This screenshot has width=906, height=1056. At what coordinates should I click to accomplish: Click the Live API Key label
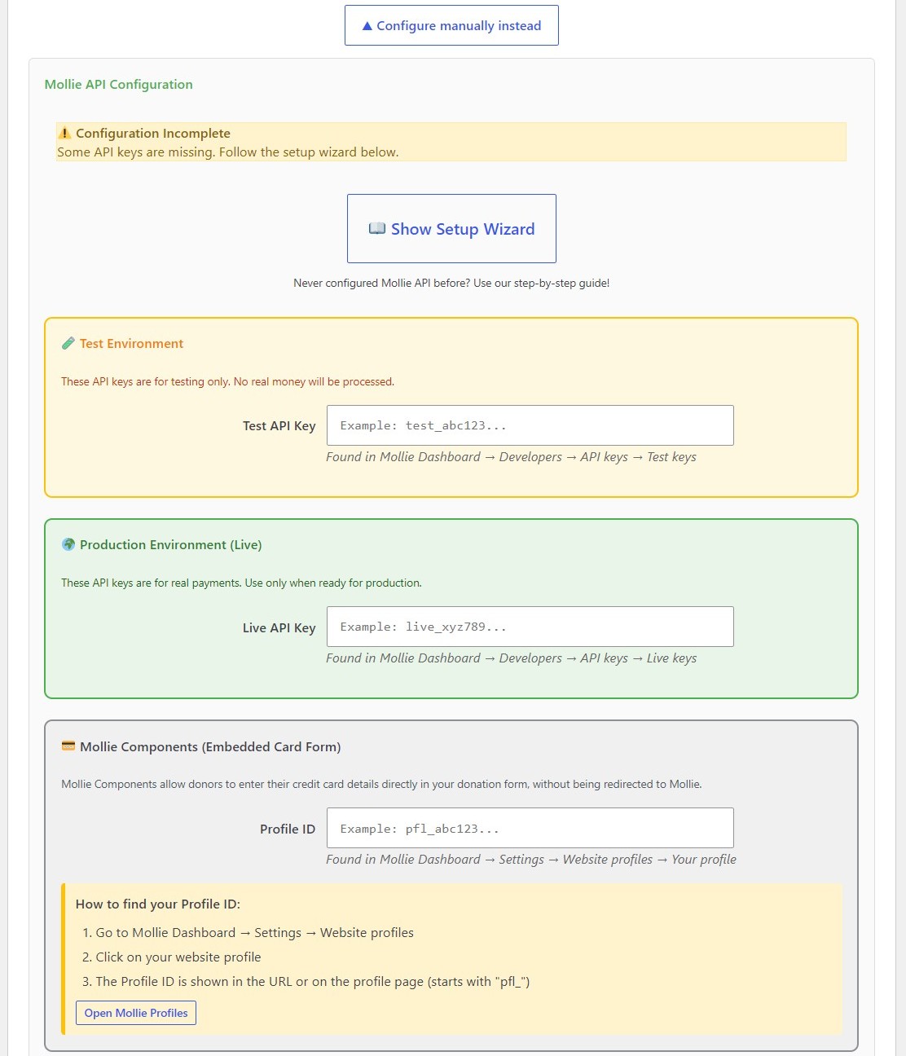[279, 627]
